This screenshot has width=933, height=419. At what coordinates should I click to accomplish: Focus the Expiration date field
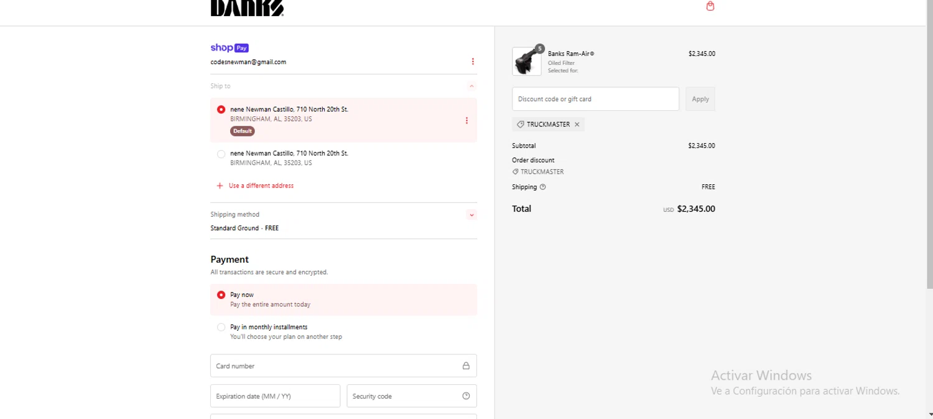tap(275, 396)
